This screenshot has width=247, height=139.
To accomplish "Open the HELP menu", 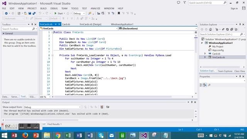I will click(120, 8).
